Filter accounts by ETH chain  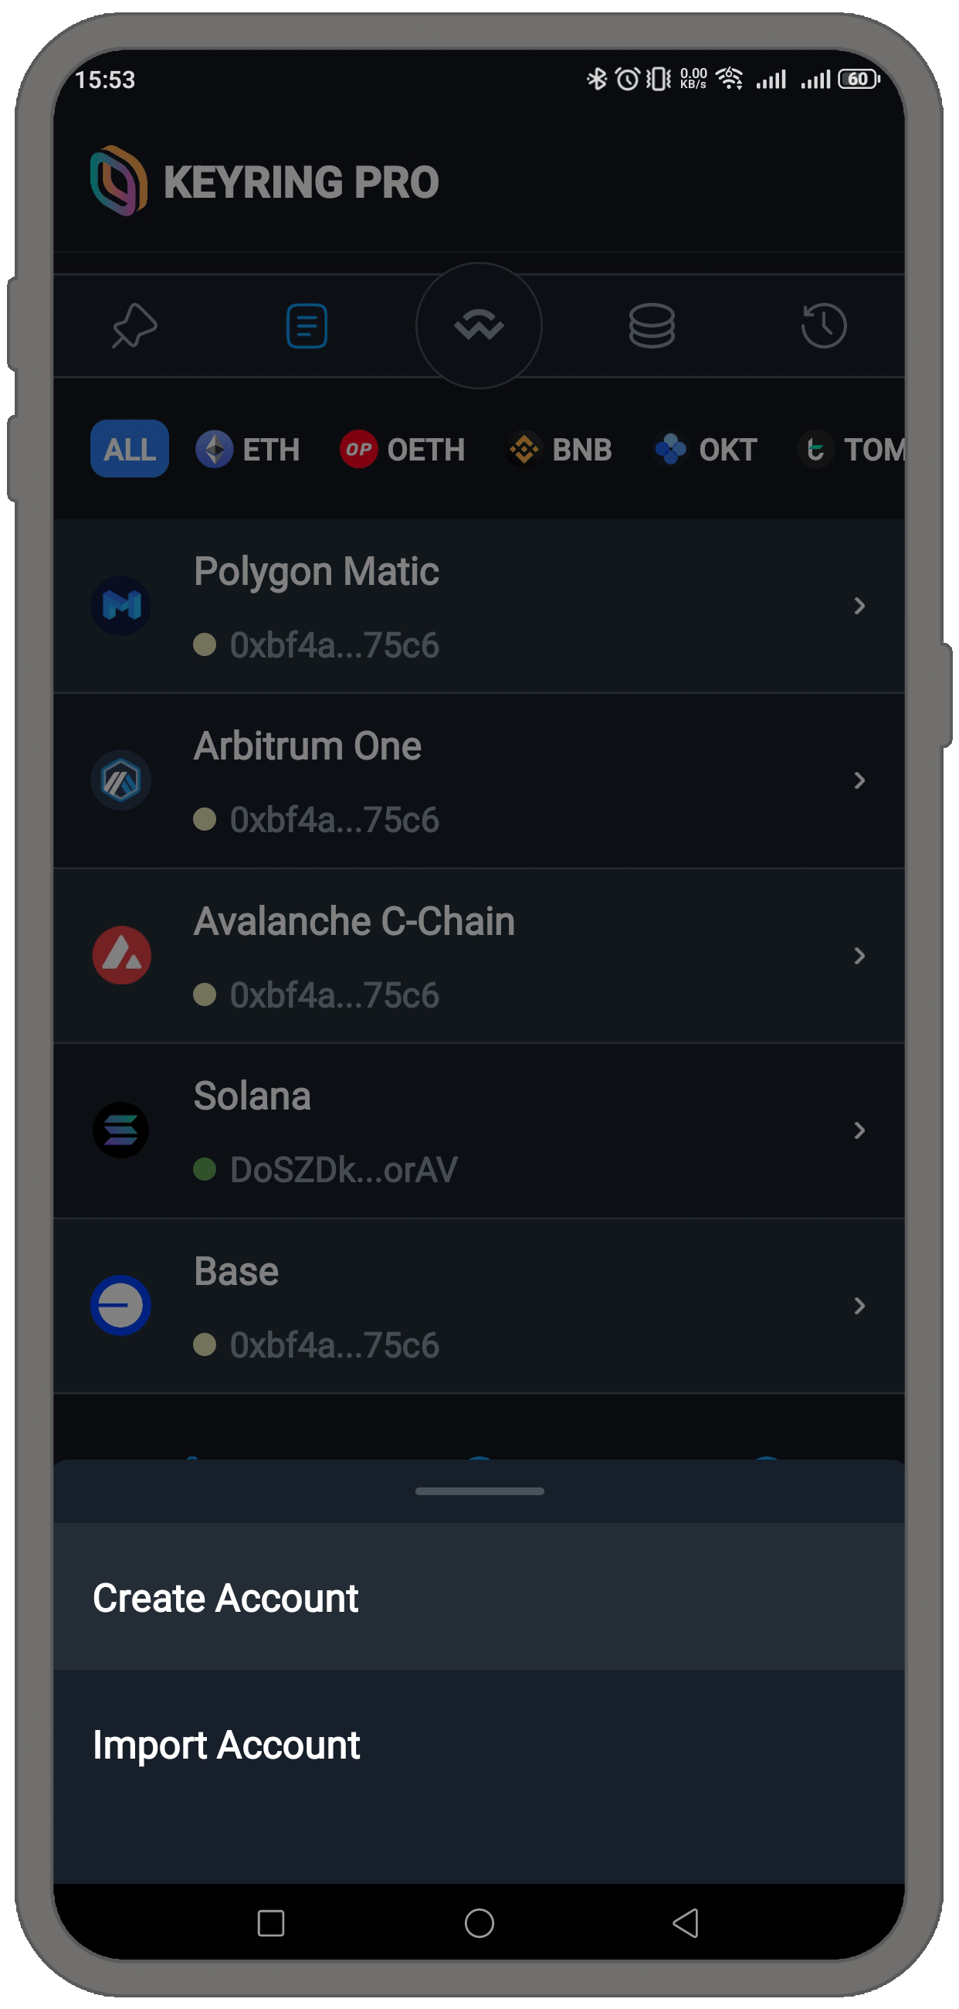click(x=248, y=449)
